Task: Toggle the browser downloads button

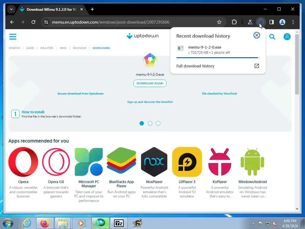Action: coord(261,22)
